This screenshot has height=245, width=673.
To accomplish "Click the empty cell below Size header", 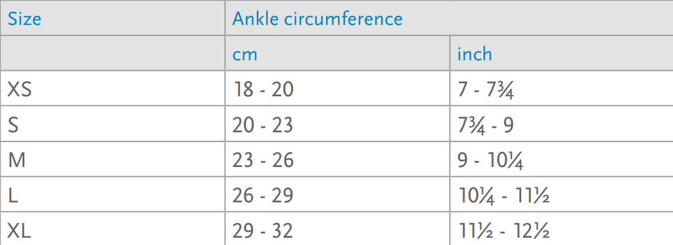I will click(x=112, y=53).
